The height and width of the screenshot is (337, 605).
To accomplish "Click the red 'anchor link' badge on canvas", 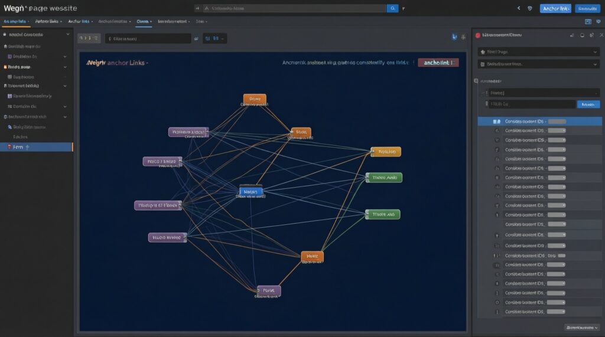I will [438, 62].
